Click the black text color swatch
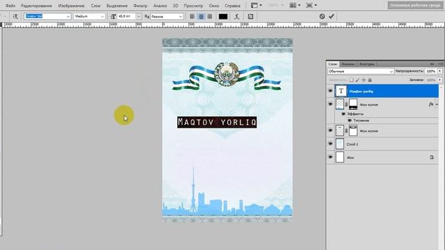445x250 pixels. pos(223,17)
